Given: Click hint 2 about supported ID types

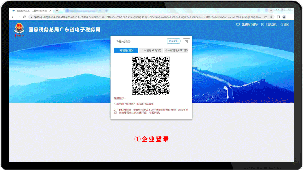Looking at the screenshot, I should (x=151, y=111).
